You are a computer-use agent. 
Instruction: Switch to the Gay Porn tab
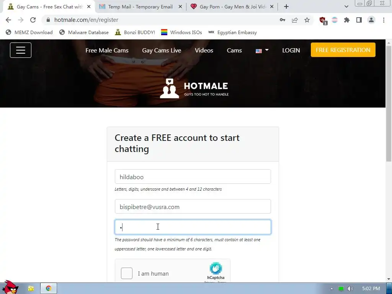232,7
